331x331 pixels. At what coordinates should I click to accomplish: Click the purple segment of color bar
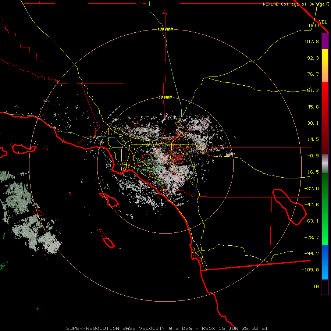pyautogui.click(x=325, y=41)
